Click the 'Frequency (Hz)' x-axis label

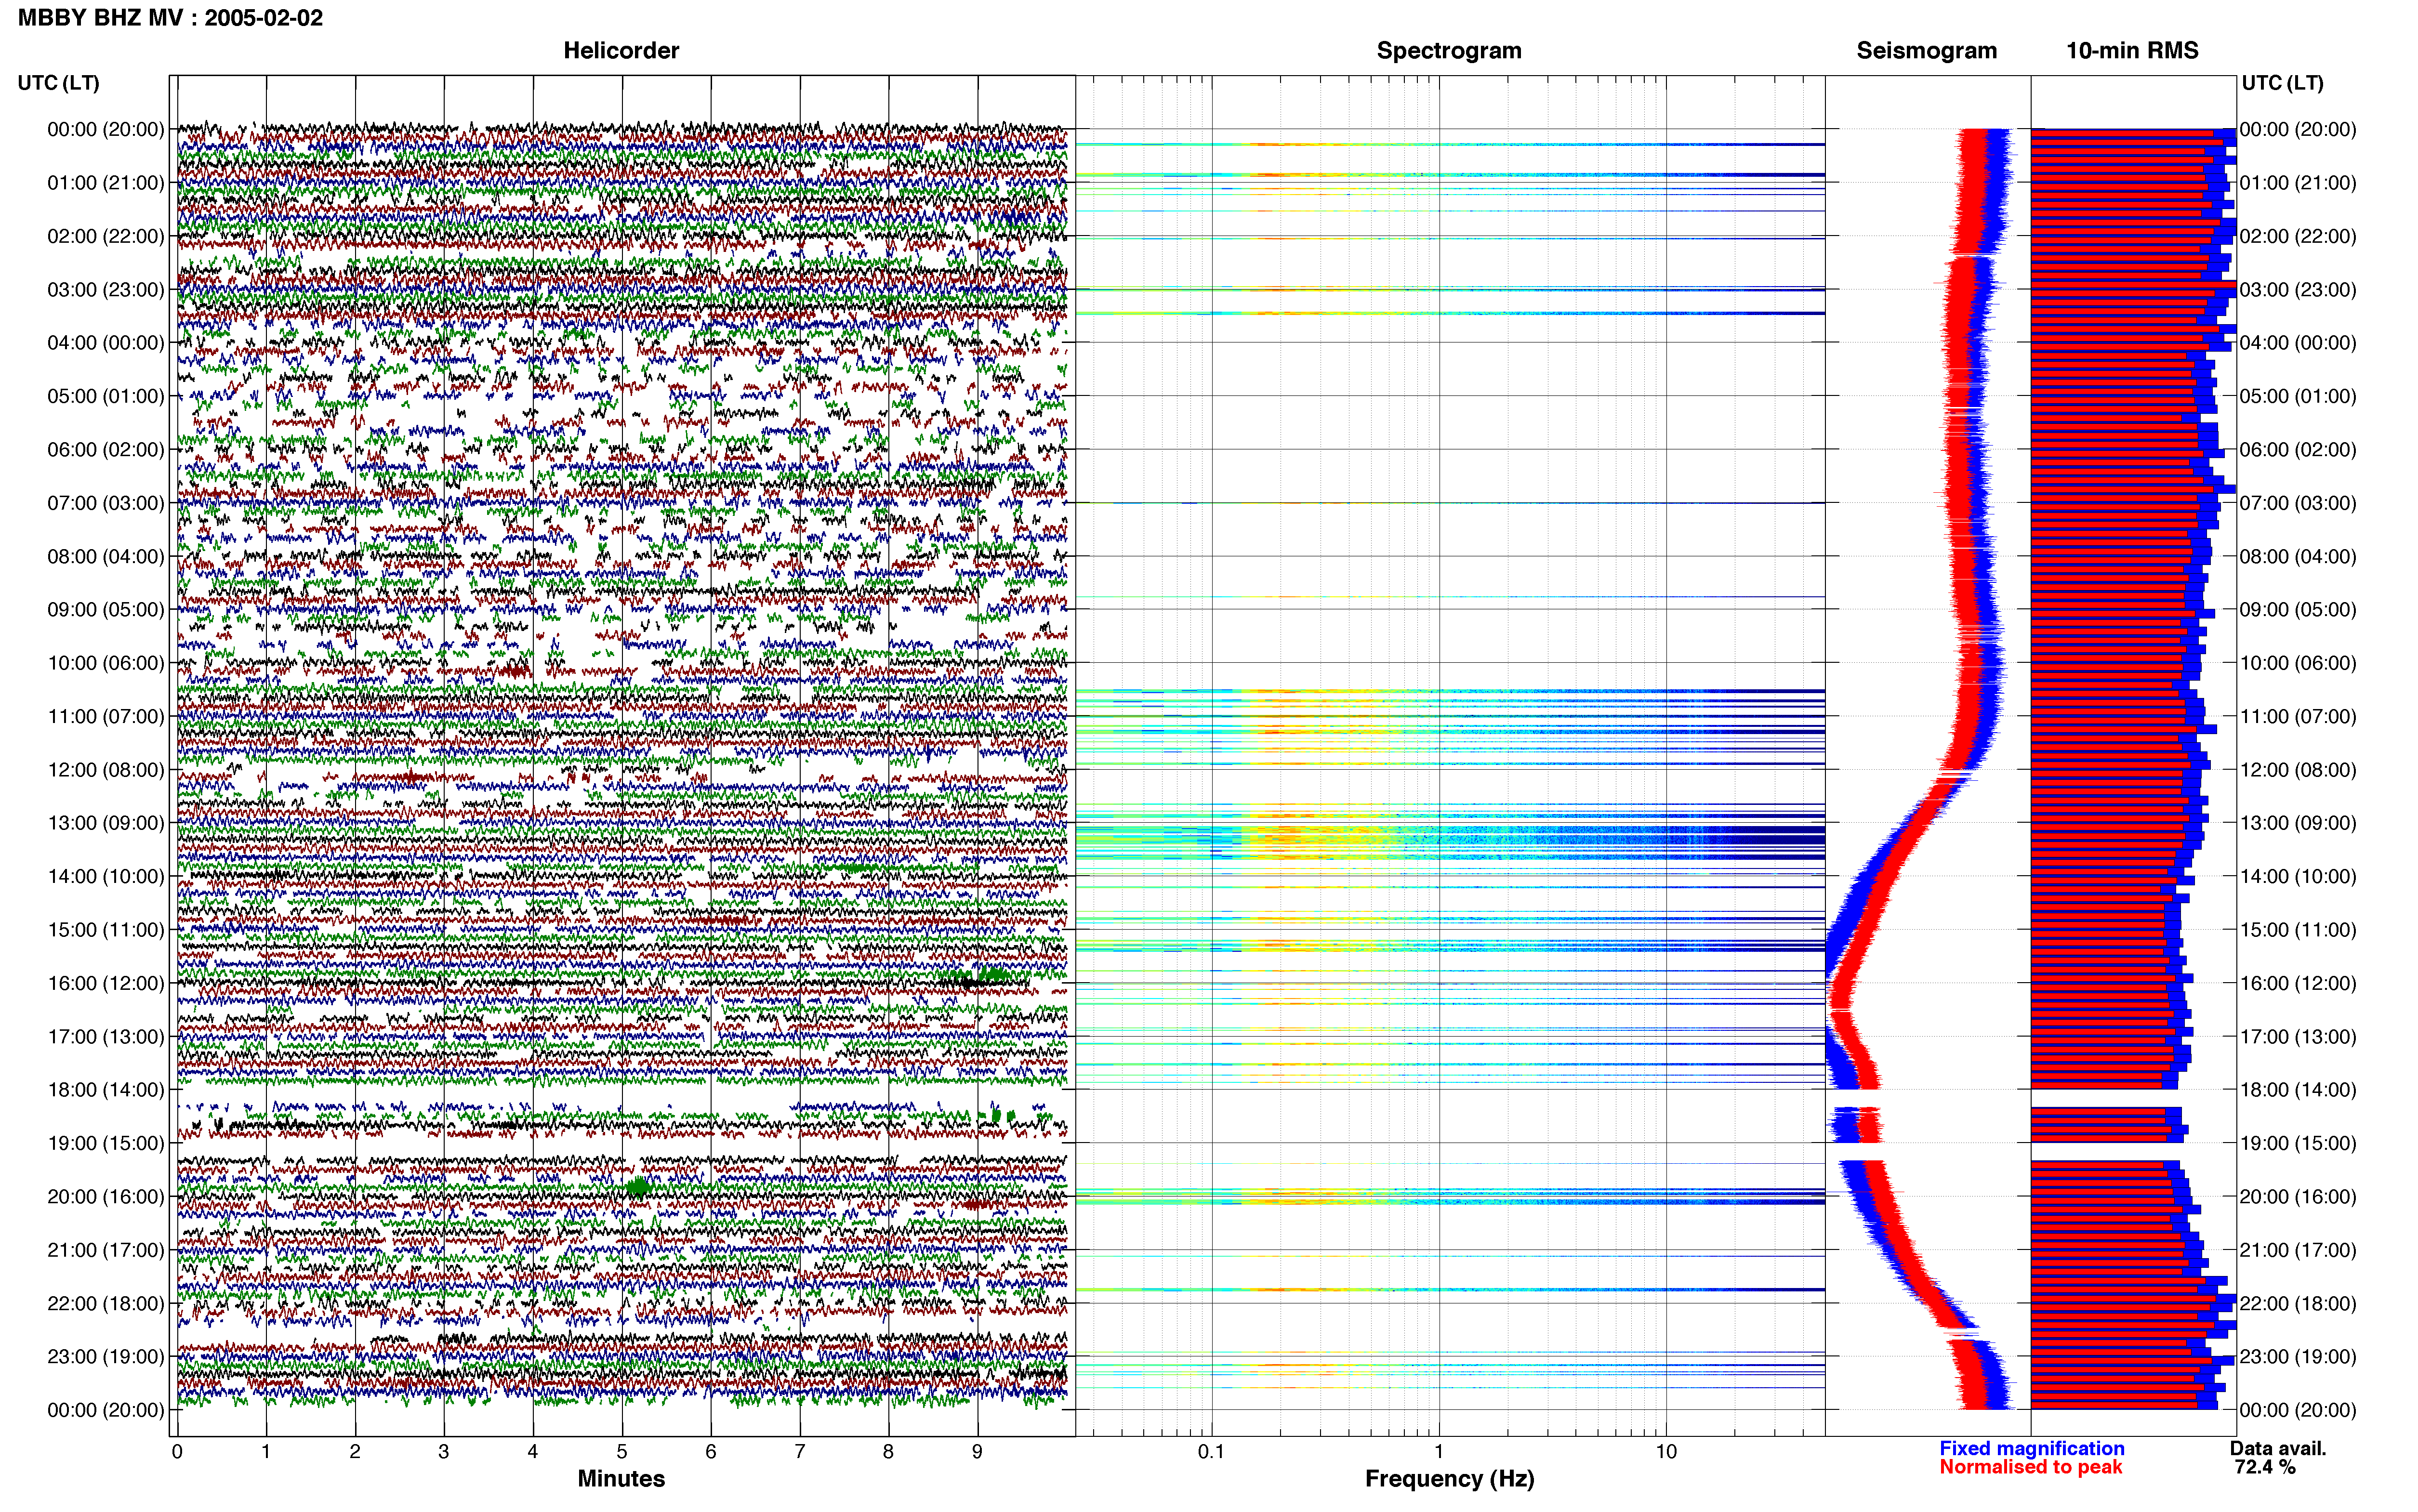coord(1449,1479)
